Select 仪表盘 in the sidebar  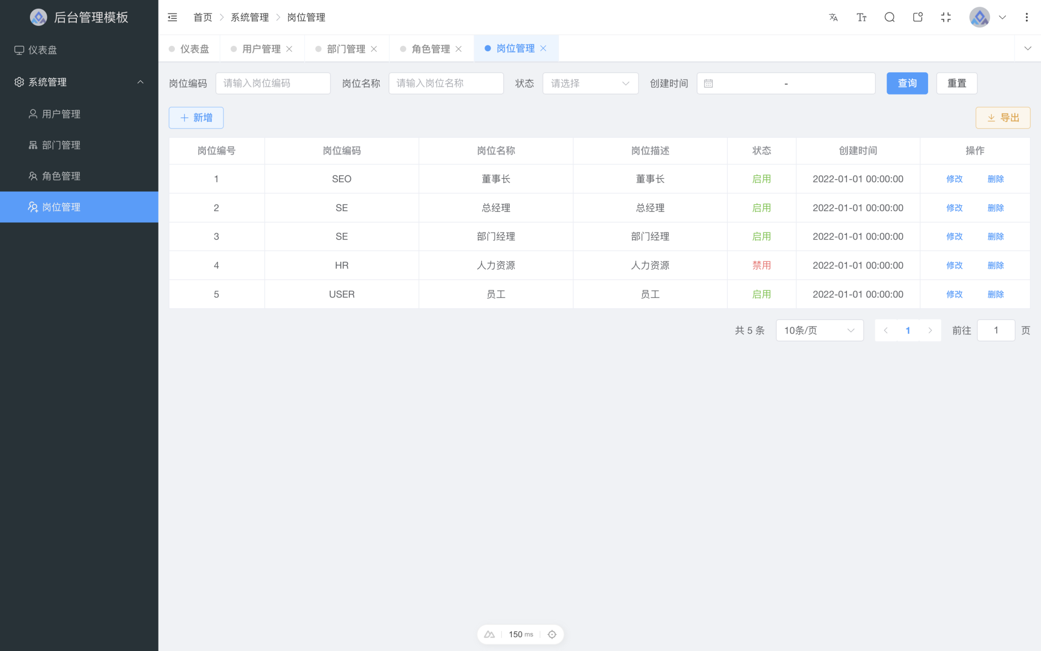coord(42,50)
